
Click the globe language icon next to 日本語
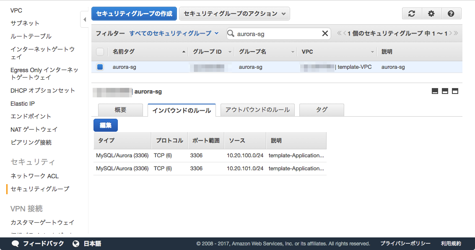(x=76, y=242)
